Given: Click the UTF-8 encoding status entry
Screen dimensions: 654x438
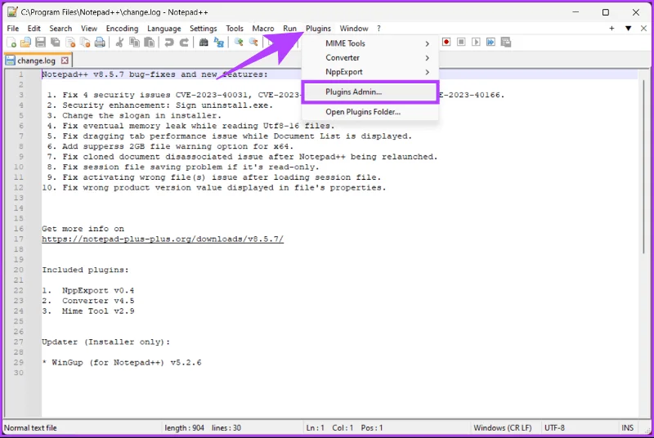Looking at the screenshot, I should click(x=554, y=428).
